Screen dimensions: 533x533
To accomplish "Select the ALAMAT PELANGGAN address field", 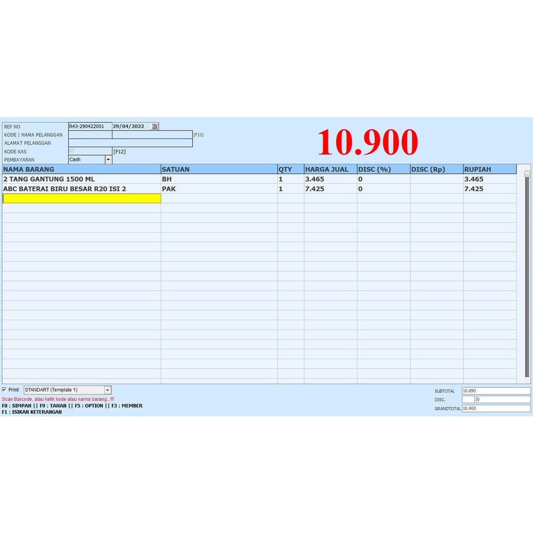I will pos(131,143).
